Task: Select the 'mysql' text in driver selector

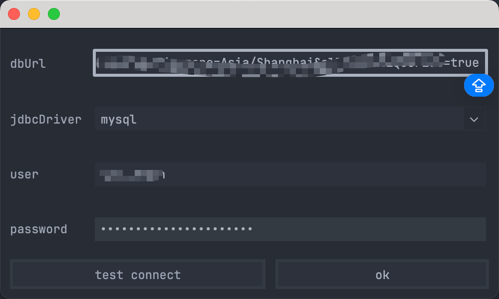Action: [119, 120]
